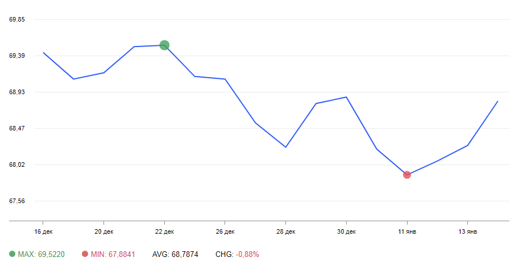The image size is (519, 270).
Task: Click the 13 янв date label
Action: pyautogui.click(x=468, y=231)
